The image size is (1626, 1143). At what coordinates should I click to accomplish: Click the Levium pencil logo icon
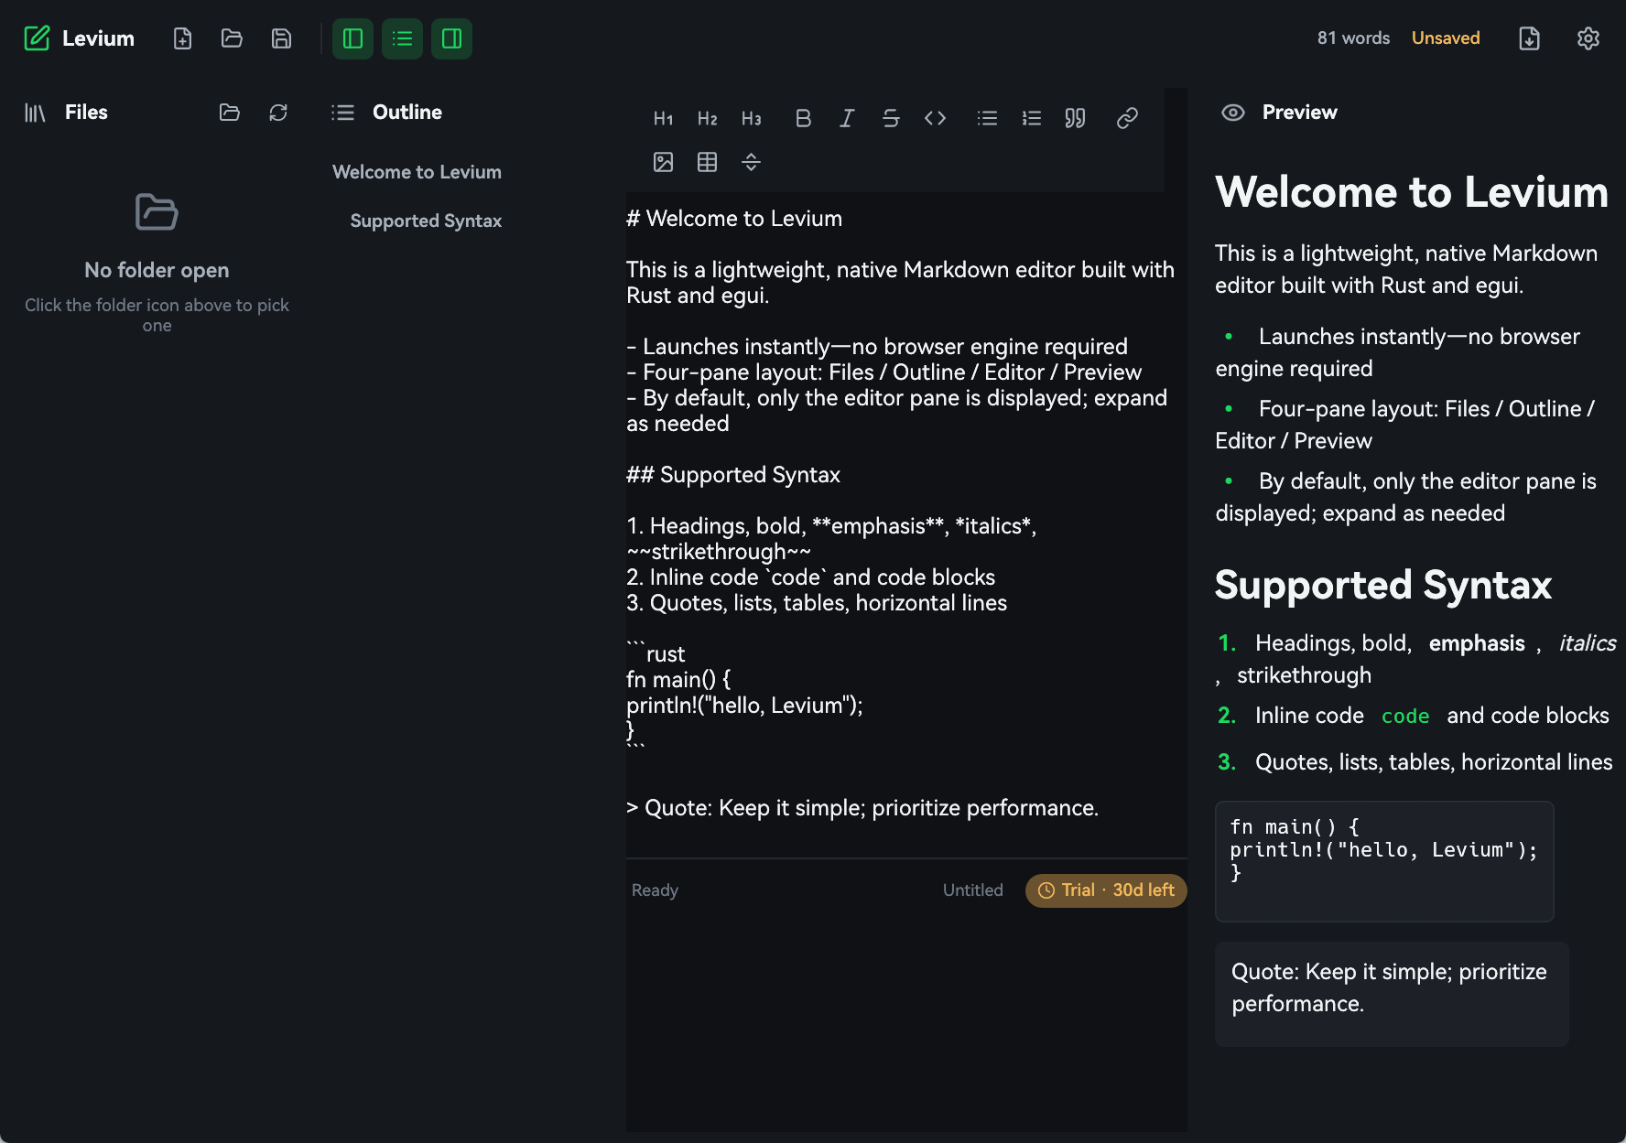tap(37, 38)
